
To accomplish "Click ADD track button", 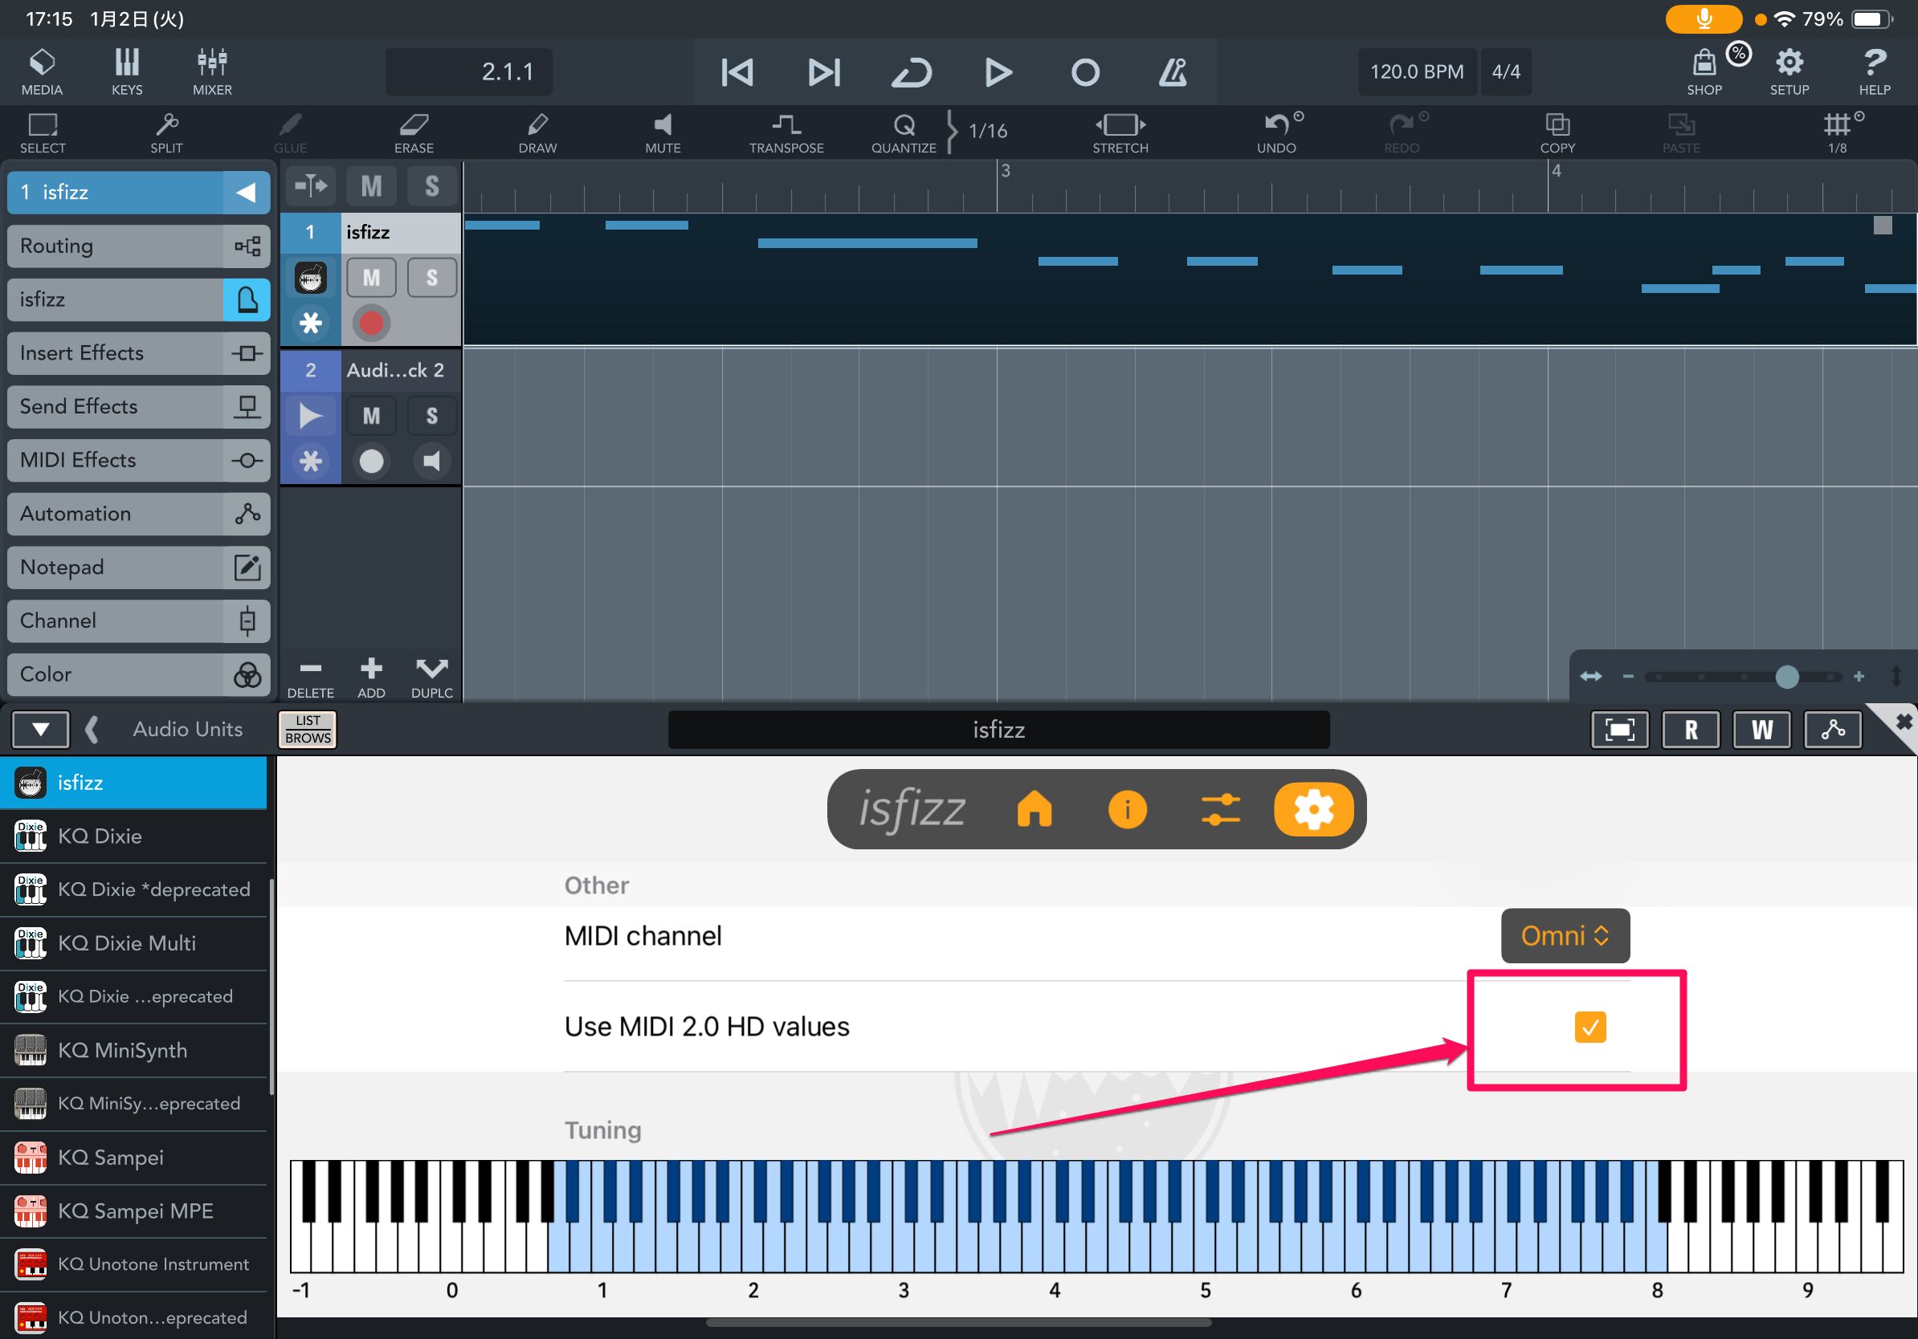I will point(371,677).
